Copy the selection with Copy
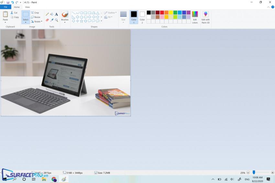Screen dimensions: 275x183 (x=15, y=17)
